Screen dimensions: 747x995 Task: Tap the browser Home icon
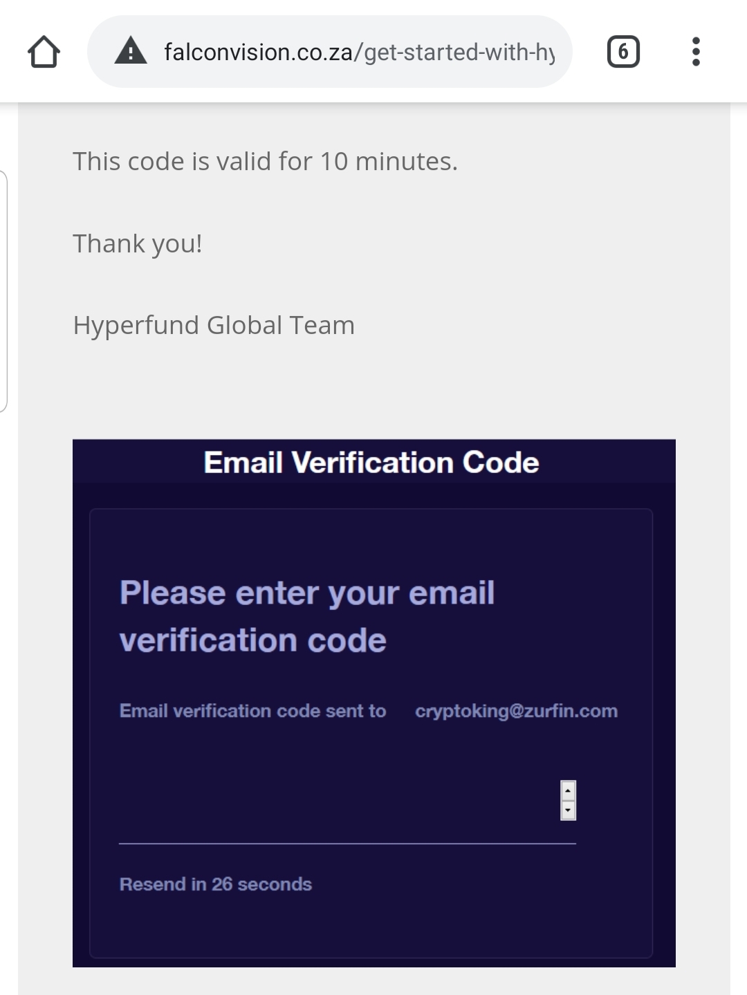pos(44,52)
